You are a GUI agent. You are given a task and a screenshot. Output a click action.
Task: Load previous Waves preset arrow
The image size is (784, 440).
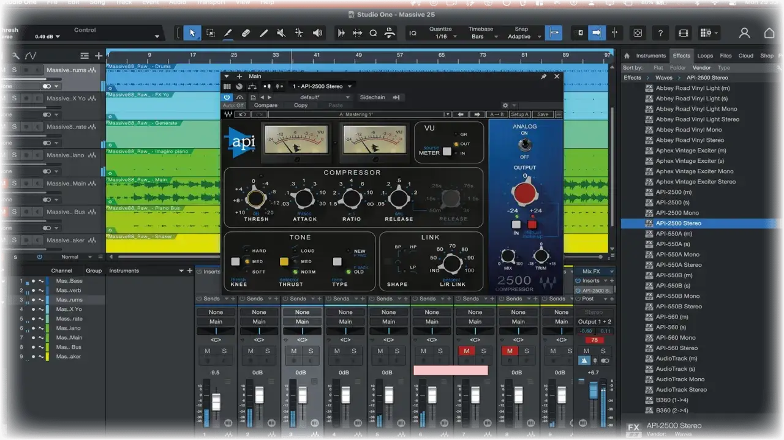click(461, 114)
